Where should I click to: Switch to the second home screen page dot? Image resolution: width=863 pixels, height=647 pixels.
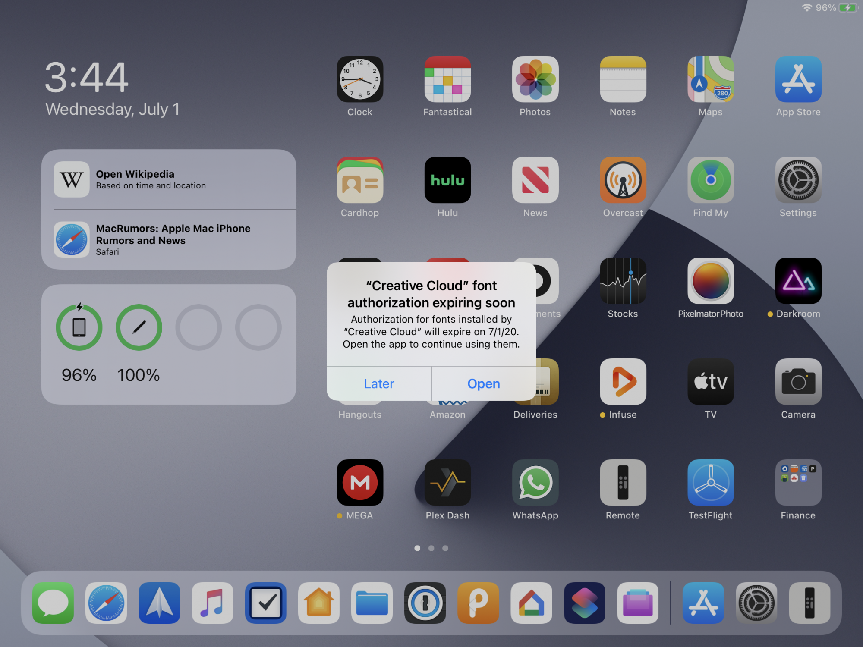coord(431,548)
